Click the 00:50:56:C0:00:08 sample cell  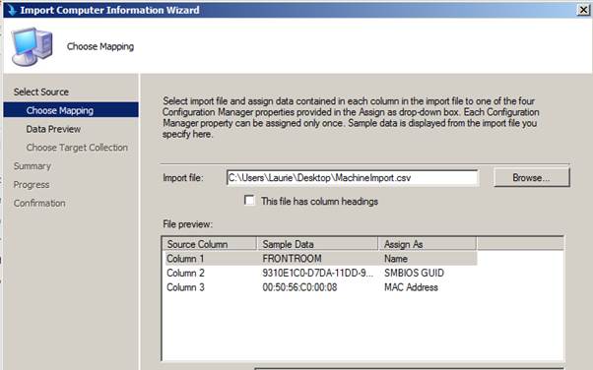(299, 287)
